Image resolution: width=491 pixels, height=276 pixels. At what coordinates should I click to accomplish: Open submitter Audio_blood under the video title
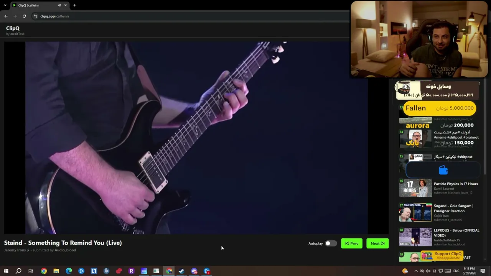[65, 250]
